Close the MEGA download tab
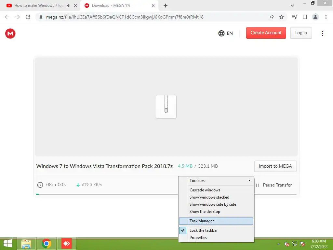The width and height of the screenshot is (333, 250). tap(153, 6)
